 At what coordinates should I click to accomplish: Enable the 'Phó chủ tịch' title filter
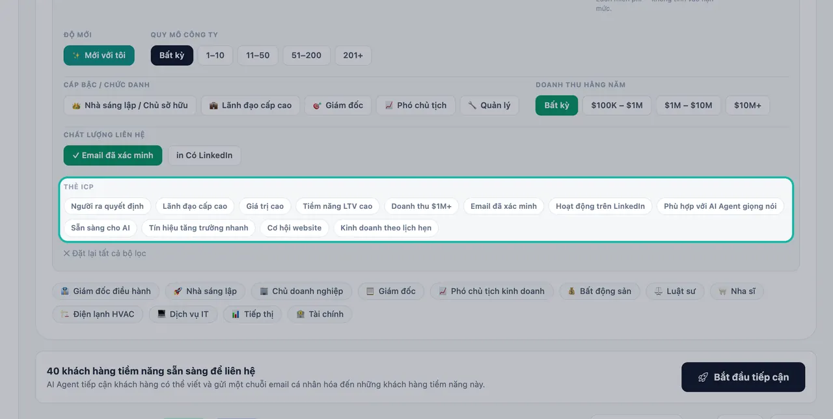(416, 105)
